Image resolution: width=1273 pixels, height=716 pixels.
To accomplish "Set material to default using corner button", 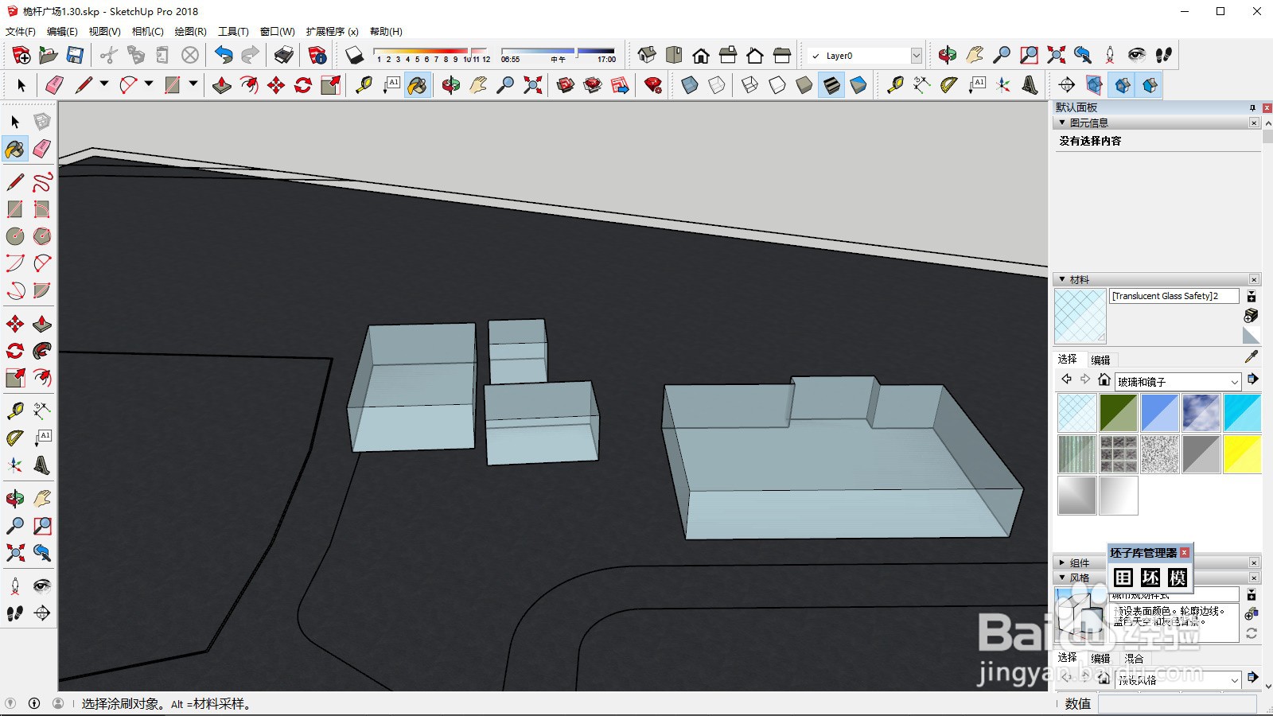I will coord(1251,335).
